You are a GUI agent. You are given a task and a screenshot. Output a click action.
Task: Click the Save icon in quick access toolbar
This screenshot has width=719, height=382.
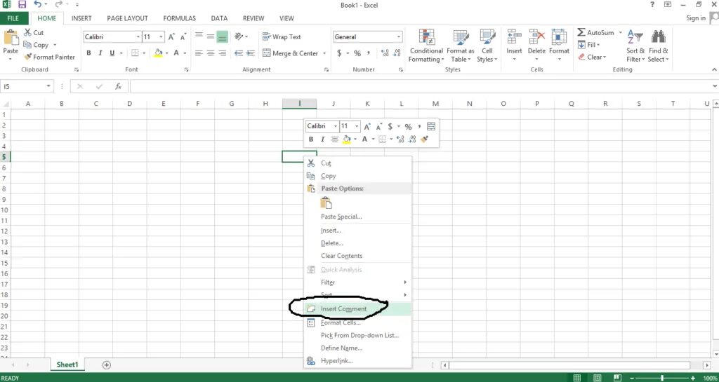22,5
